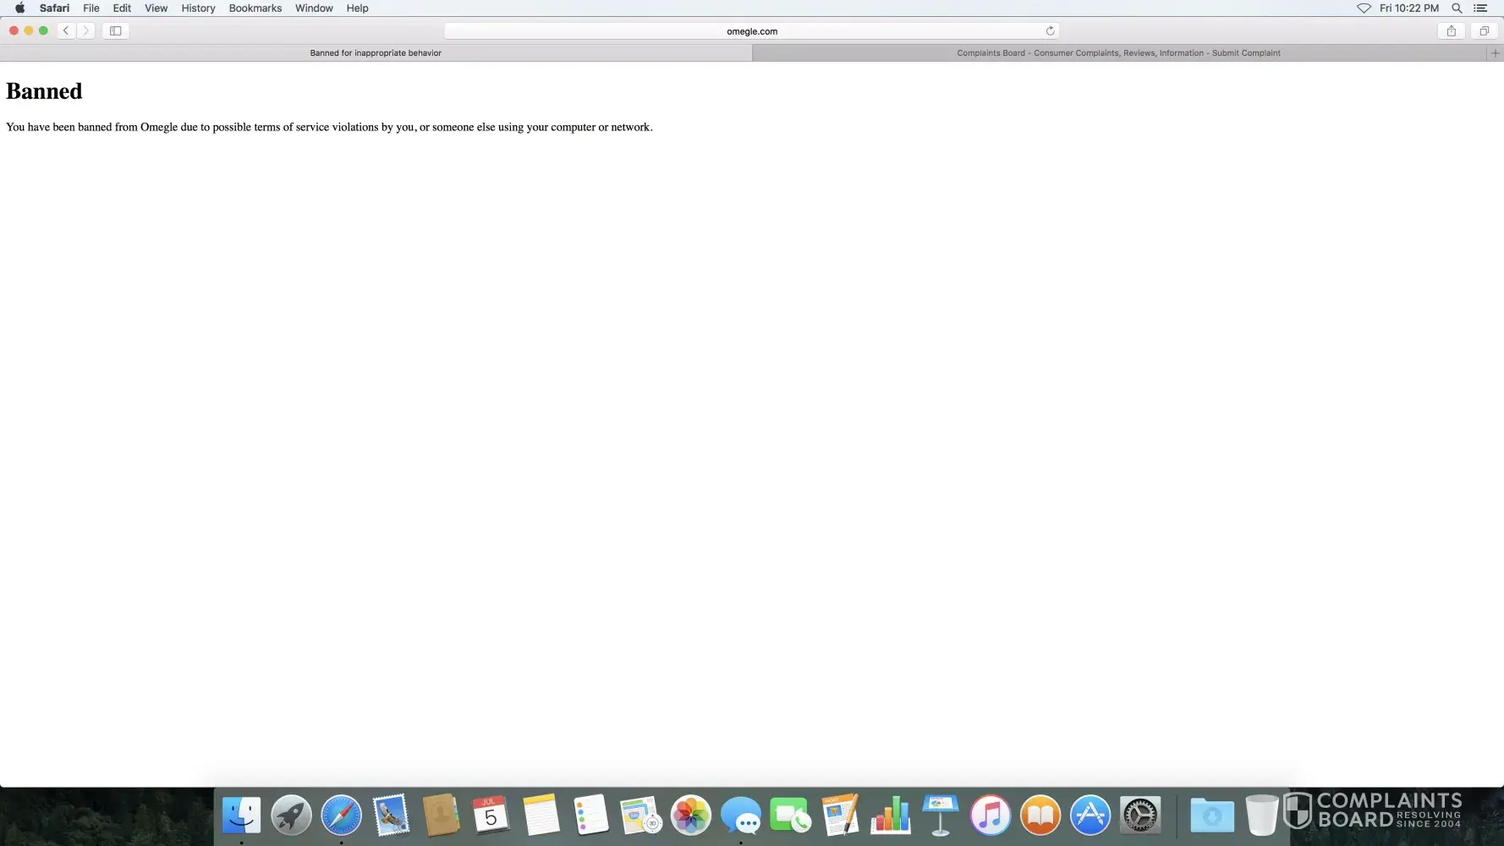Open Numbers from the Dock
1504x846 pixels.
click(890, 816)
